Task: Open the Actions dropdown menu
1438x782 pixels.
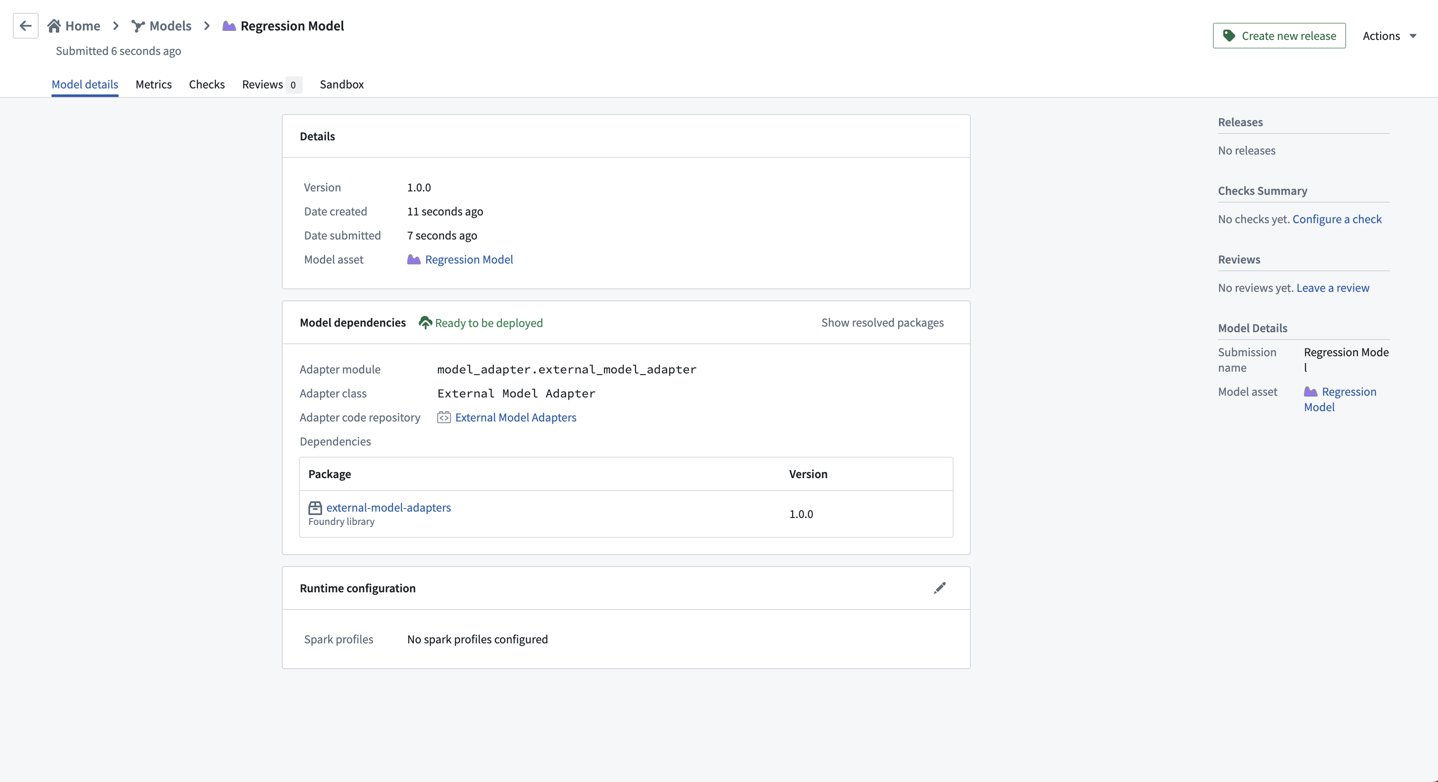Action: [x=1389, y=36]
